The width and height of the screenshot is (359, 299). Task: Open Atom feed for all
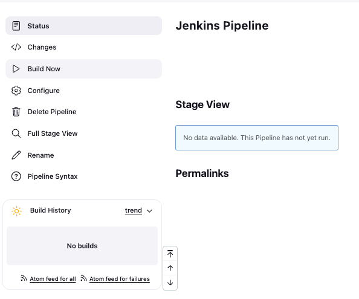pos(53,279)
